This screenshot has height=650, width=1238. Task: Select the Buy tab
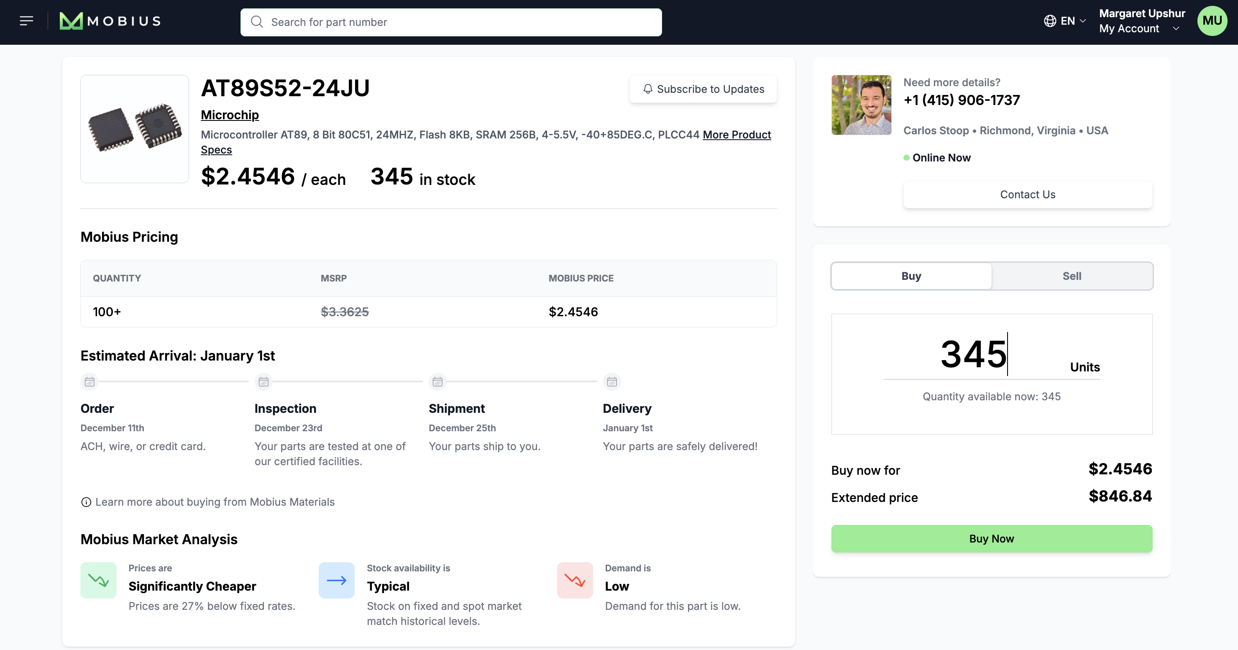(911, 276)
